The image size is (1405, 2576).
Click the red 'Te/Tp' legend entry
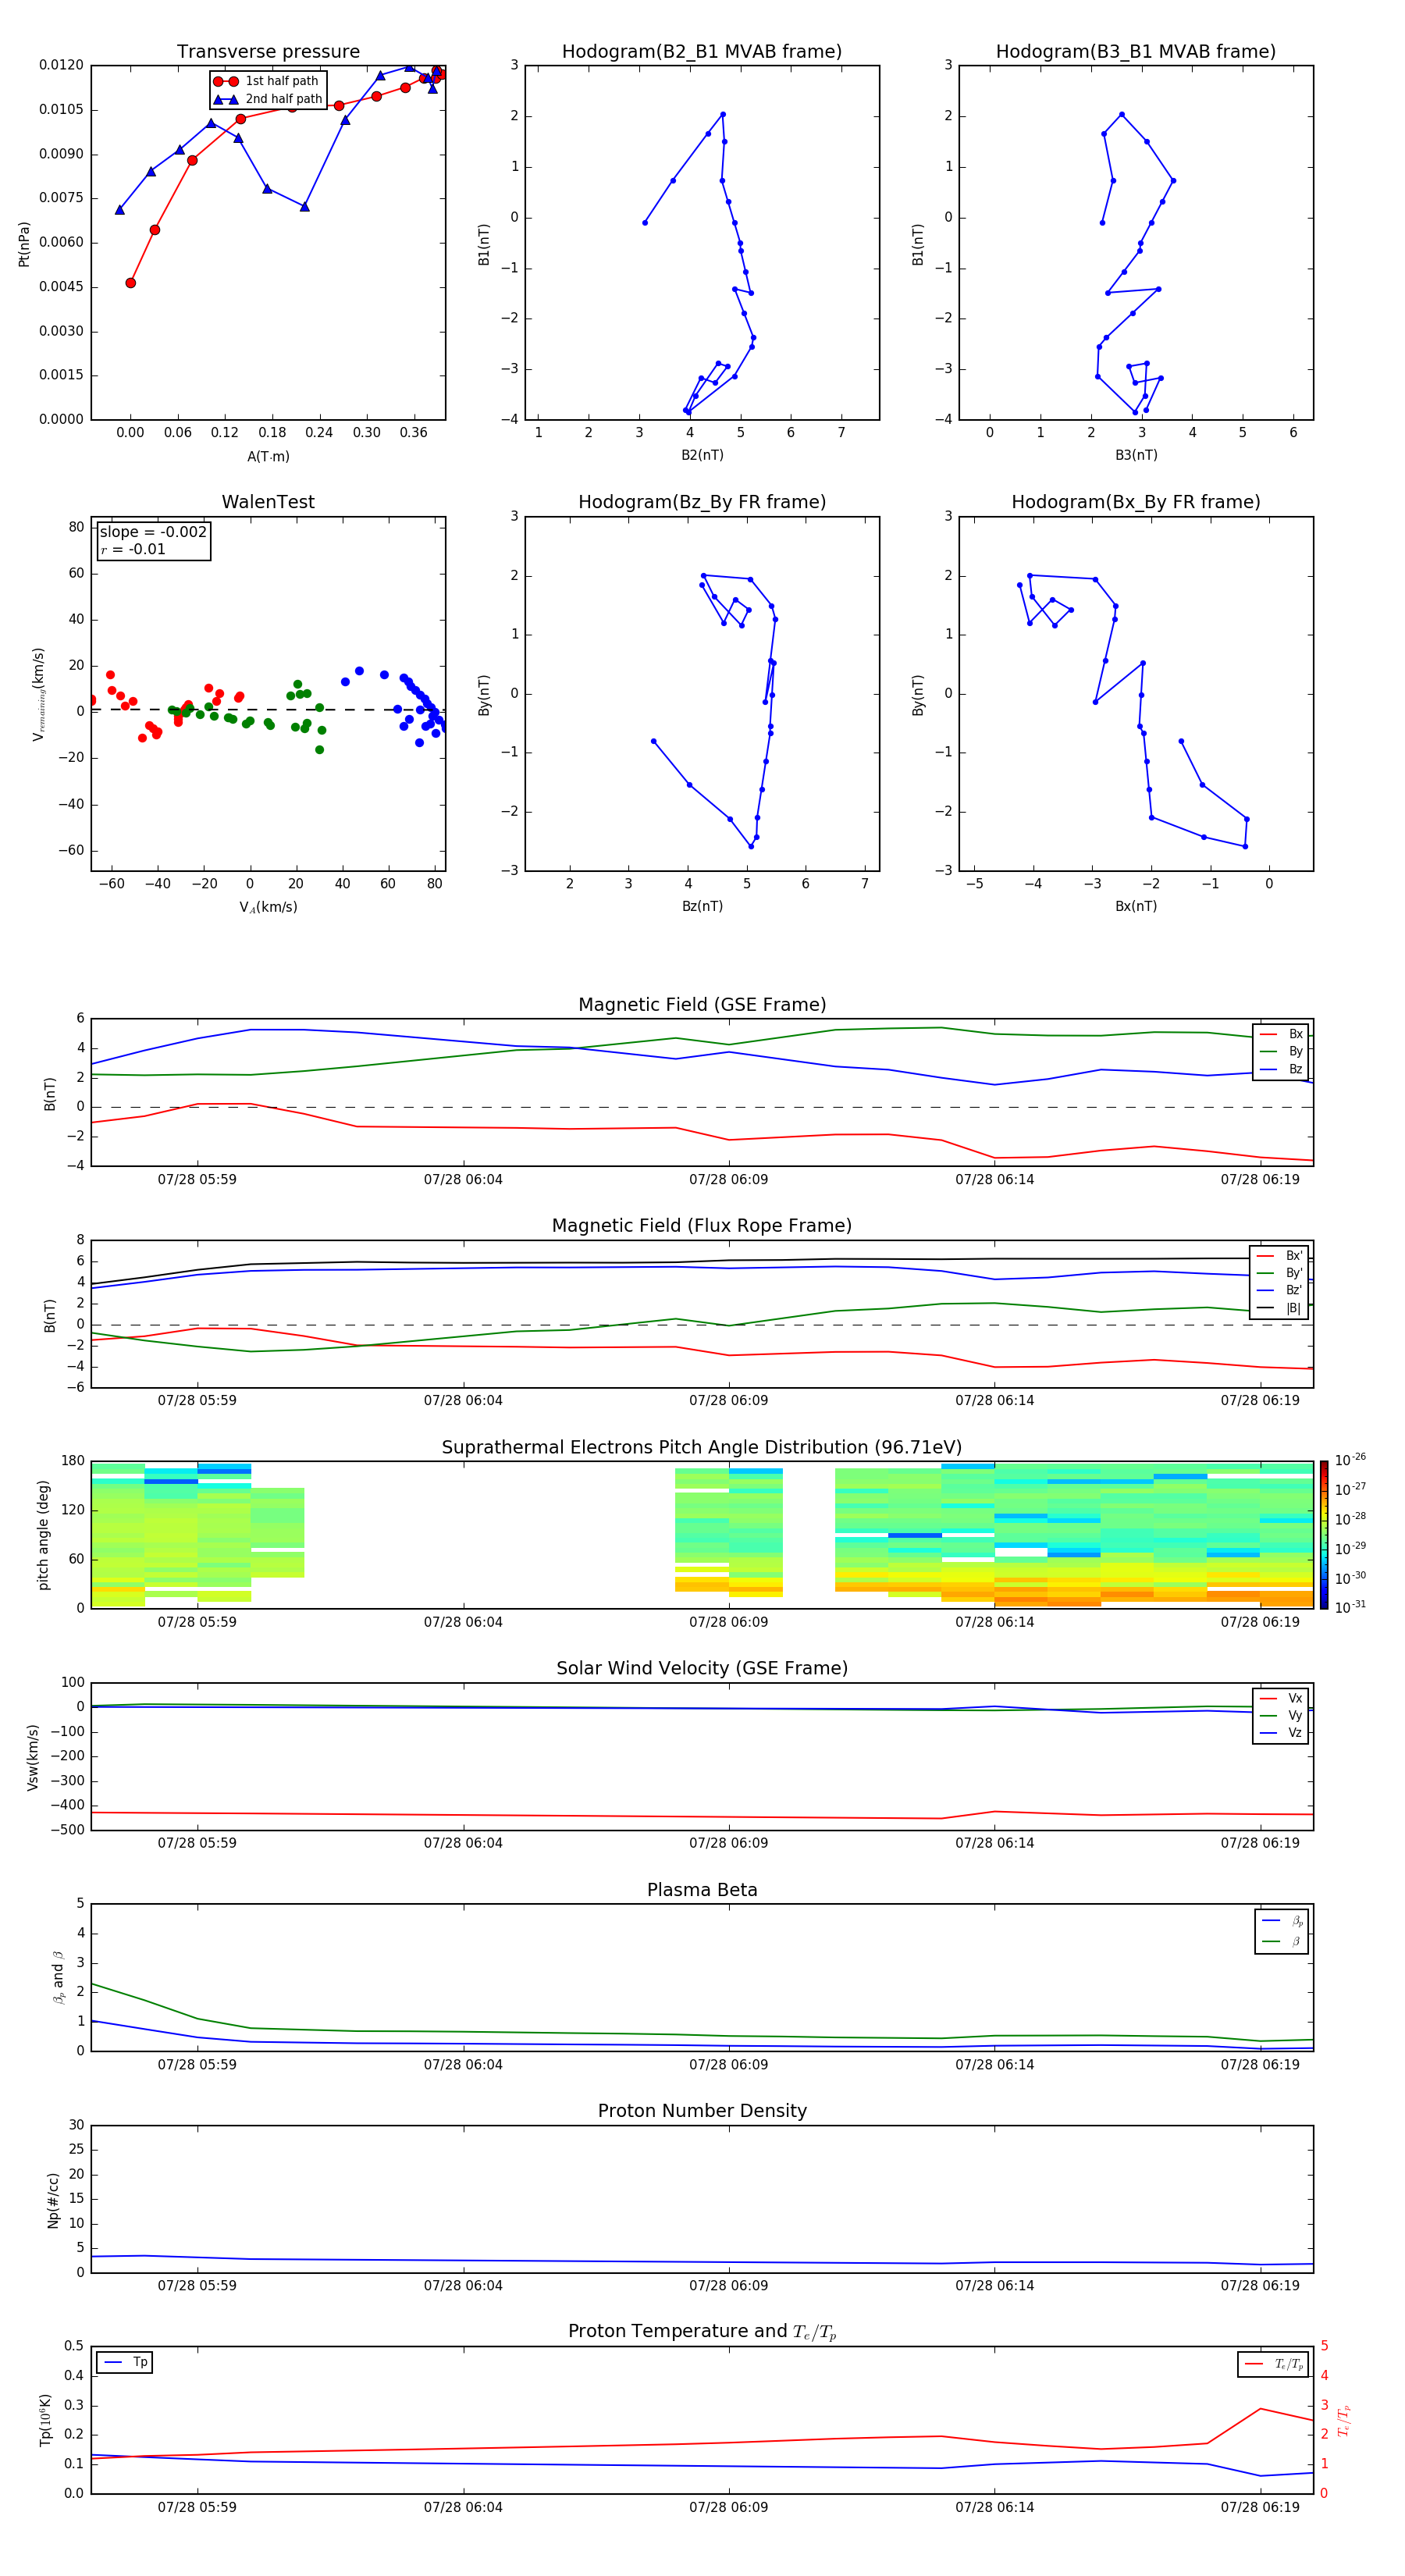click(1274, 2364)
